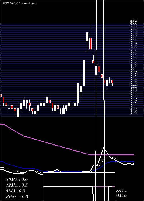Viewport: 144px width, 201px height.
Task: Click the purple 50MA line's flat section at right
Action: [112, 155]
